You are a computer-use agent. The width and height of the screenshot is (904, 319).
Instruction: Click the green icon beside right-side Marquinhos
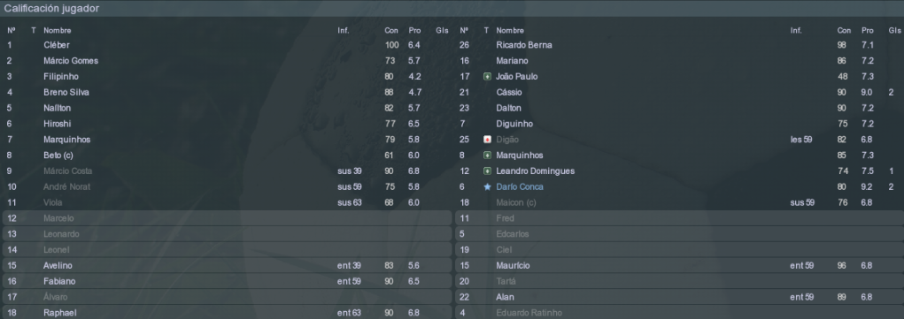(x=487, y=156)
